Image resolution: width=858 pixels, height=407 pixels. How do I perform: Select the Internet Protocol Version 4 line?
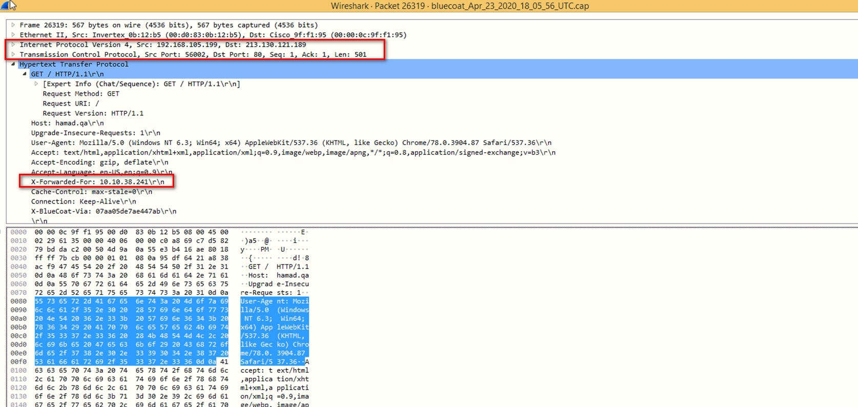163,44
